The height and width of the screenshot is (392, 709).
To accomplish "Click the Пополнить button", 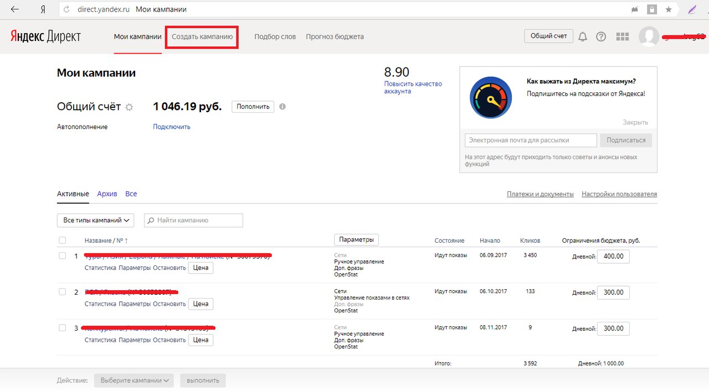I will click(253, 106).
